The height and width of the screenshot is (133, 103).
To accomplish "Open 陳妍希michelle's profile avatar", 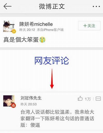I will [9, 26].
